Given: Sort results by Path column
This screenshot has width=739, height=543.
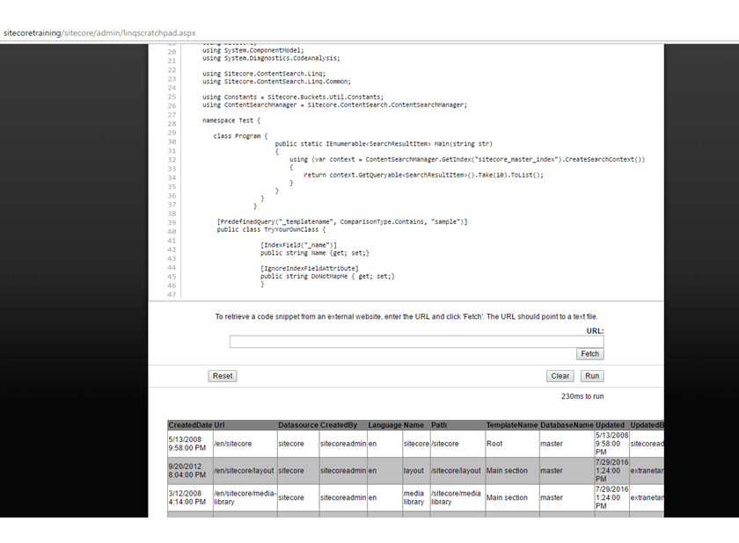Looking at the screenshot, I should [438, 424].
